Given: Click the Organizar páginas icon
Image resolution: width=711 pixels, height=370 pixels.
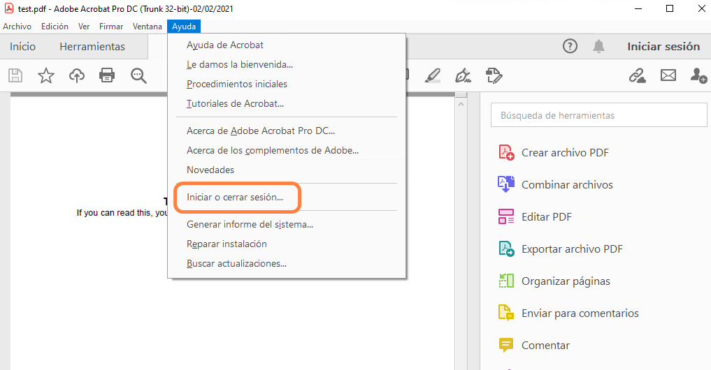Looking at the screenshot, I should 506,281.
